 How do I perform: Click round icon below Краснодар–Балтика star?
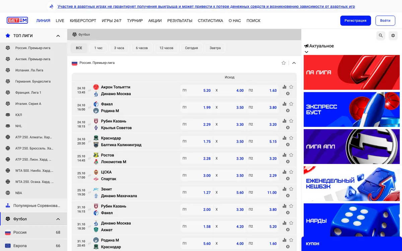[x=288, y=145]
